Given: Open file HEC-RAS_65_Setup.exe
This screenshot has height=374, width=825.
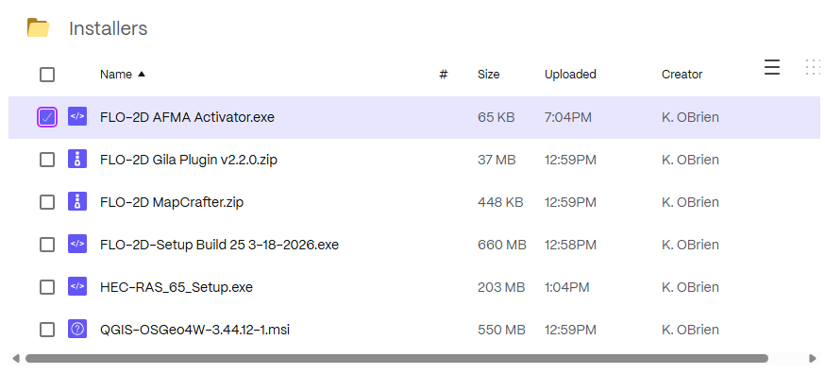Looking at the screenshot, I should (177, 288).
